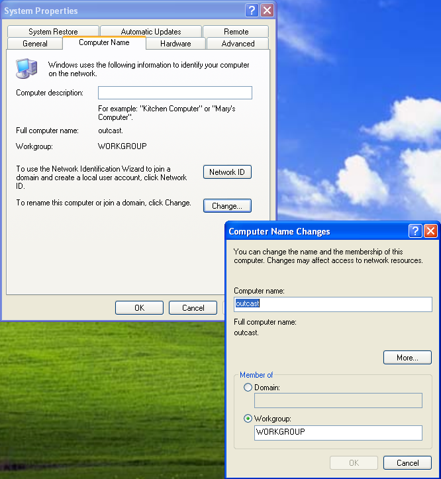This screenshot has width=441, height=479.
Task: Close the Computer Name Changes dialog
Action: [x=430, y=231]
